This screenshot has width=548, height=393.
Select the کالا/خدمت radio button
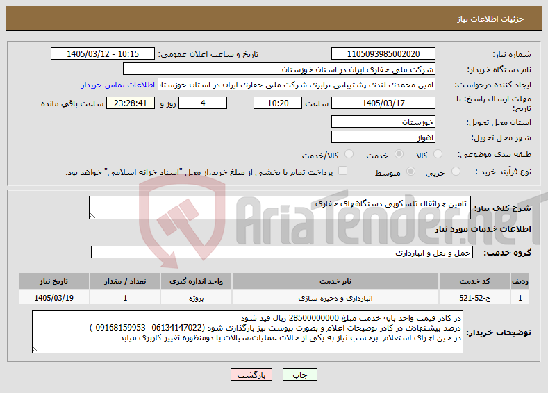point(349,154)
